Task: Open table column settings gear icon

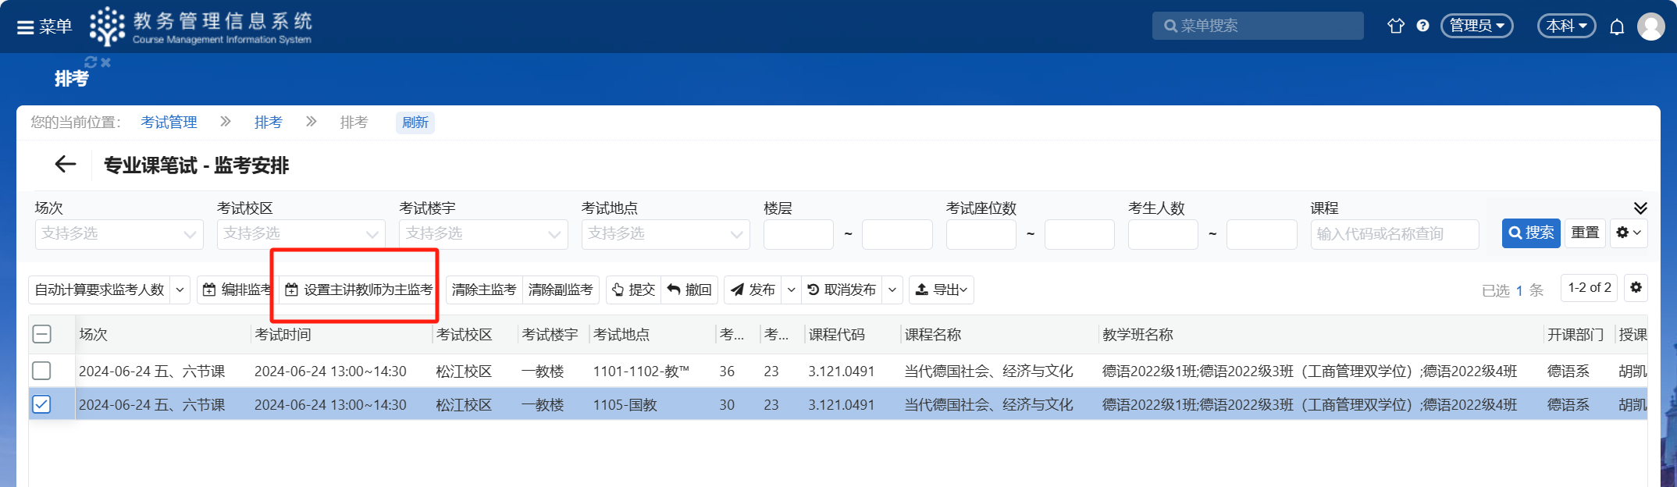Action: pos(1636,288)
